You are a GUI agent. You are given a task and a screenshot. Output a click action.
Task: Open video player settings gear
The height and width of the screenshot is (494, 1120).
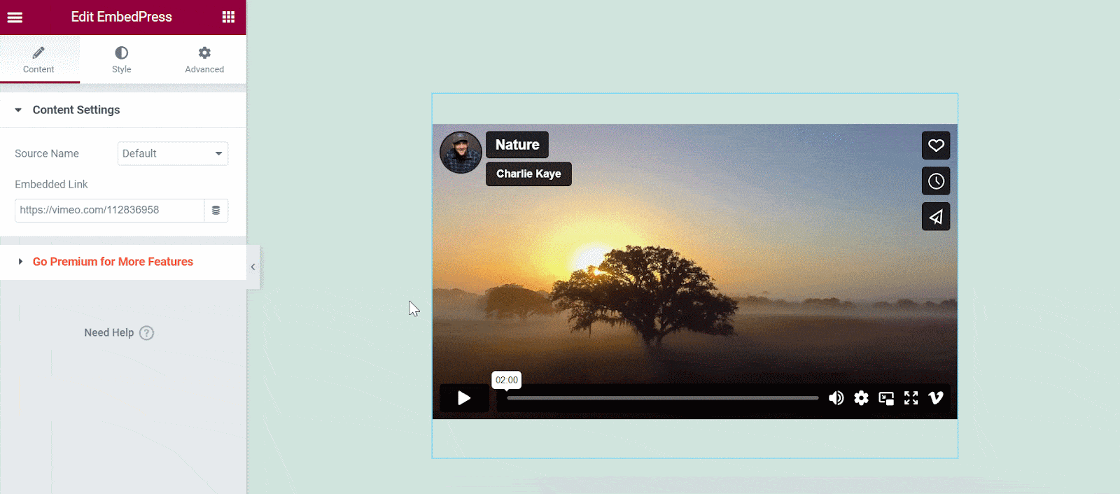pos(861,398)
